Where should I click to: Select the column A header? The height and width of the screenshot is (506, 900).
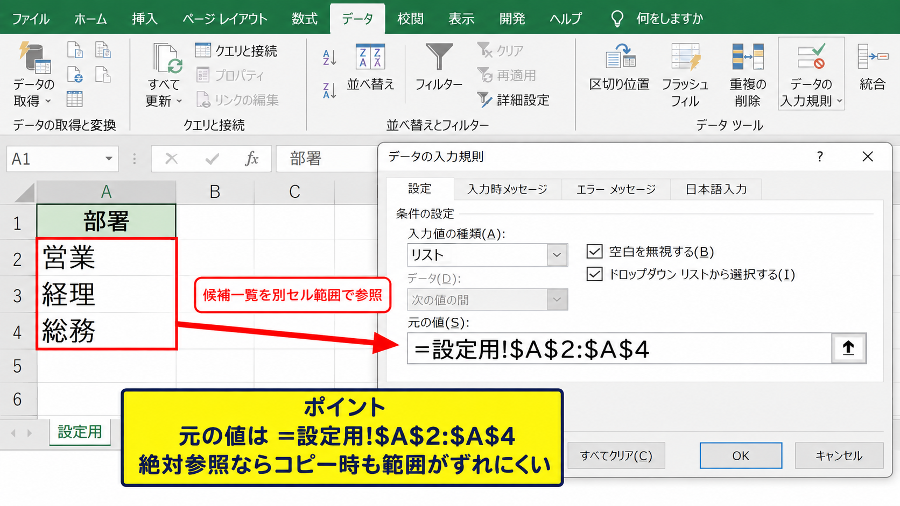(106, 191)
